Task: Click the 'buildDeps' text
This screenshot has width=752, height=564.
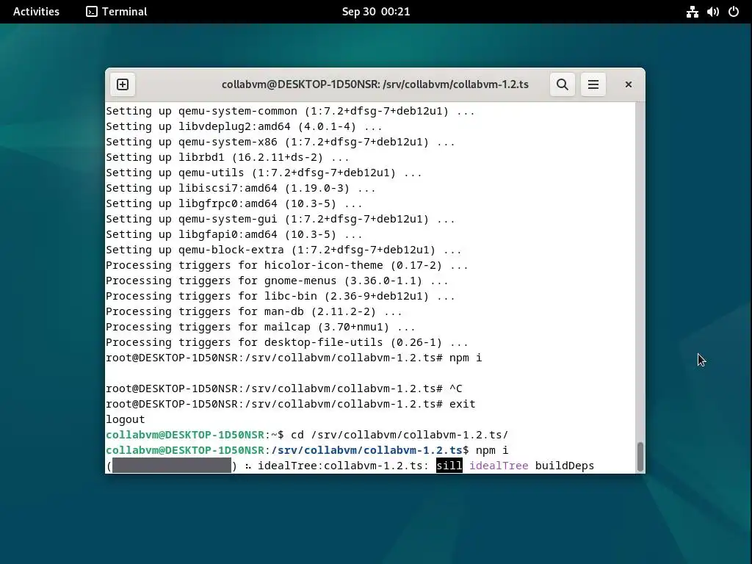Action: [565, 465]
